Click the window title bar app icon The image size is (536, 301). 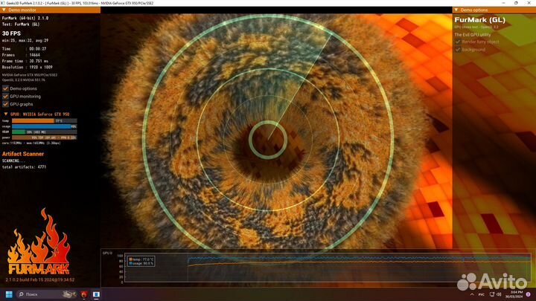click(x=3, y=3)
